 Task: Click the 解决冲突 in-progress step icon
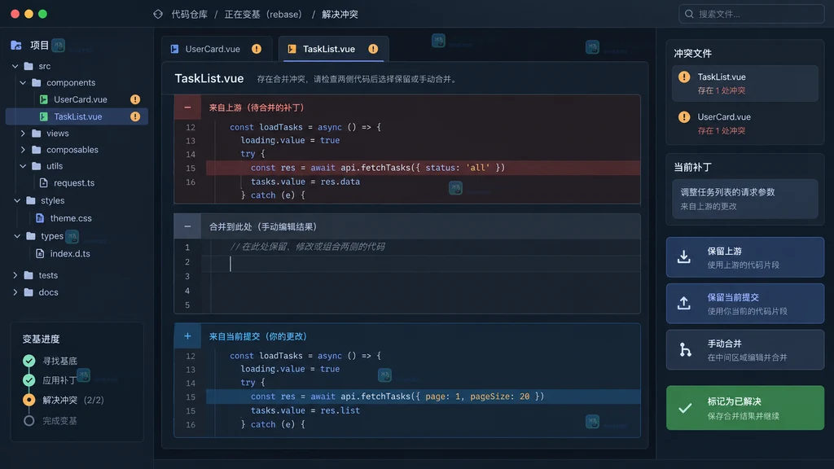pyautogui.click(x=29, y=400)
